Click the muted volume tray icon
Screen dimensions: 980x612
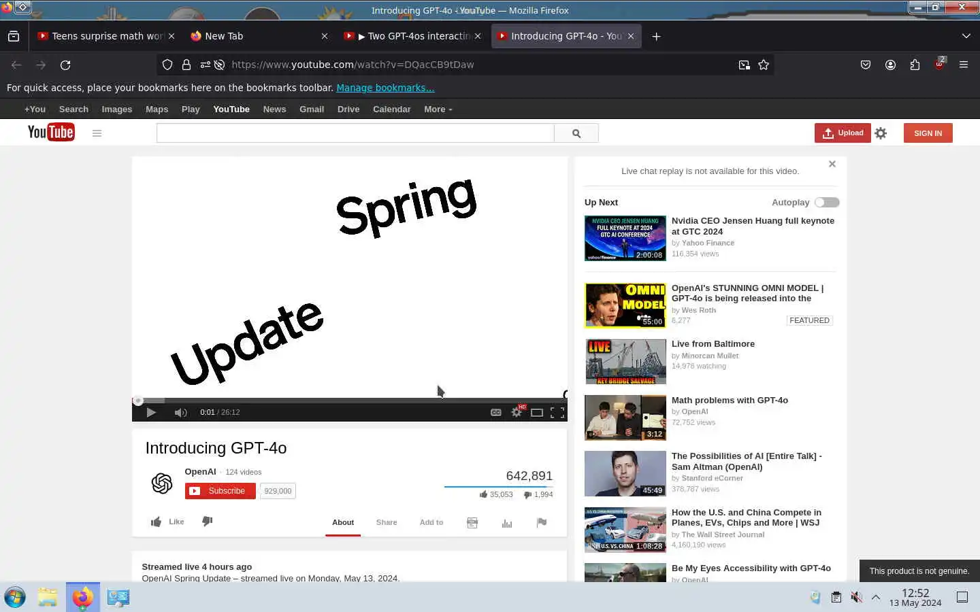[856, 597]
